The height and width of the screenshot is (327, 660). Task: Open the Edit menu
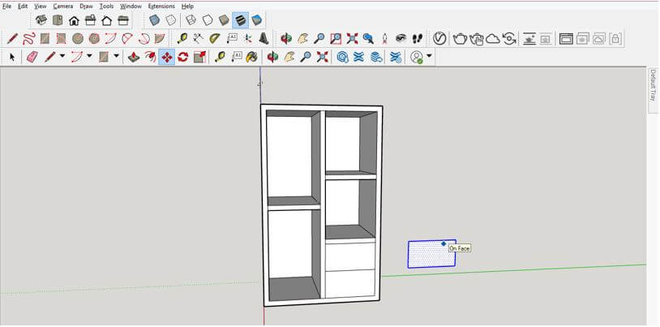pos(23,6)
